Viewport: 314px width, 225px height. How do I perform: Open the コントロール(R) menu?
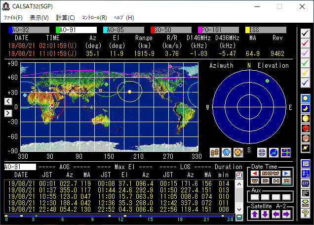click(x=94, y=18)
